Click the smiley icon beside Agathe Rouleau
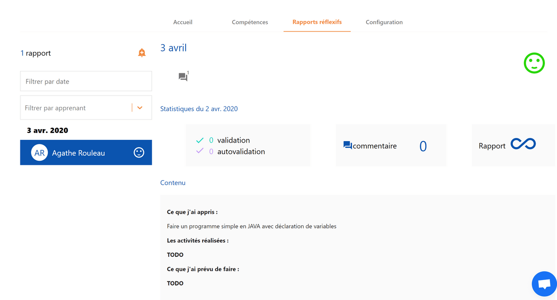Screen dimensions: 557x300 tap(139, 152)
